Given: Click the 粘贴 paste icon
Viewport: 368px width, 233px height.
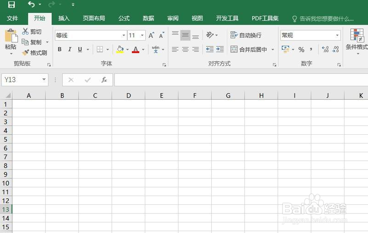Looking at the screenshot, I should (11, 36).
